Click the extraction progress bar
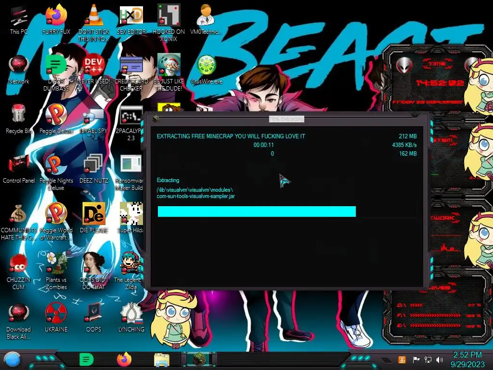This screenshot has height=370, width=493. 287,211
